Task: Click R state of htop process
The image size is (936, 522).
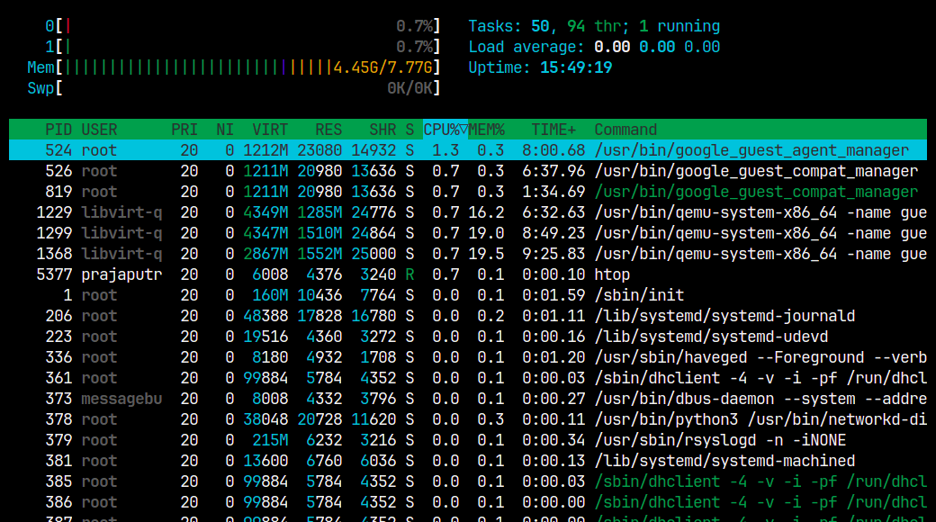Action: click(409, 274)
